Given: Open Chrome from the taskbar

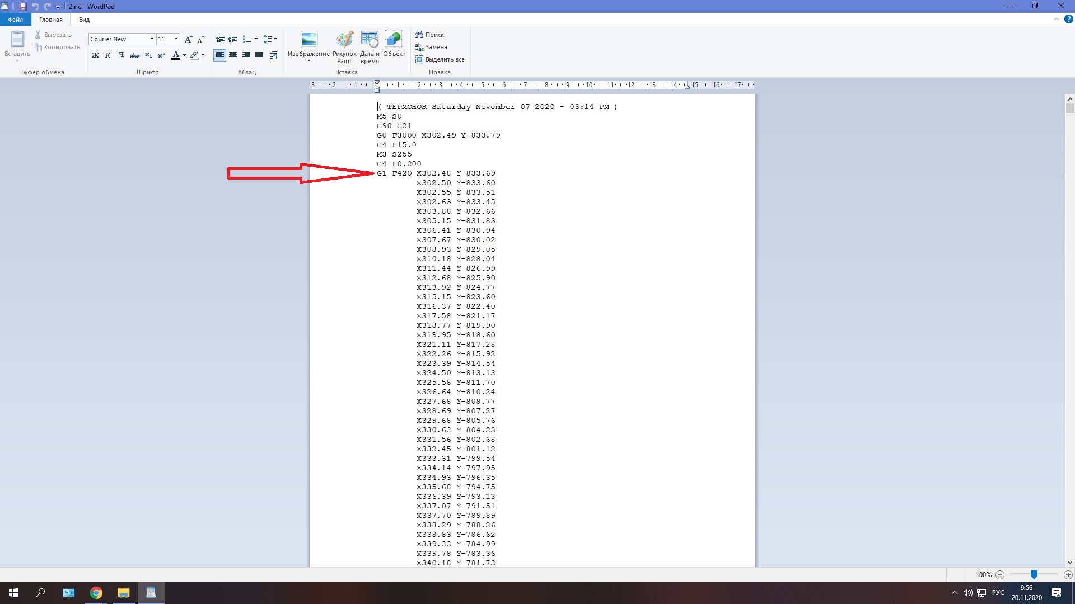Looking at the screenshot, I should [x=96, y=593].
